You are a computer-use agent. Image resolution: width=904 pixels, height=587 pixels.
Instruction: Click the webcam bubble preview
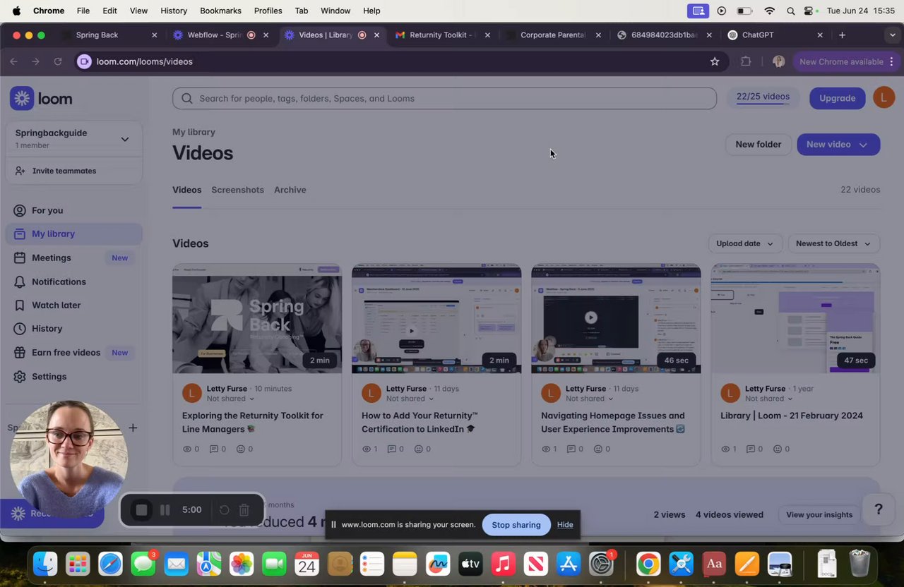69,460
